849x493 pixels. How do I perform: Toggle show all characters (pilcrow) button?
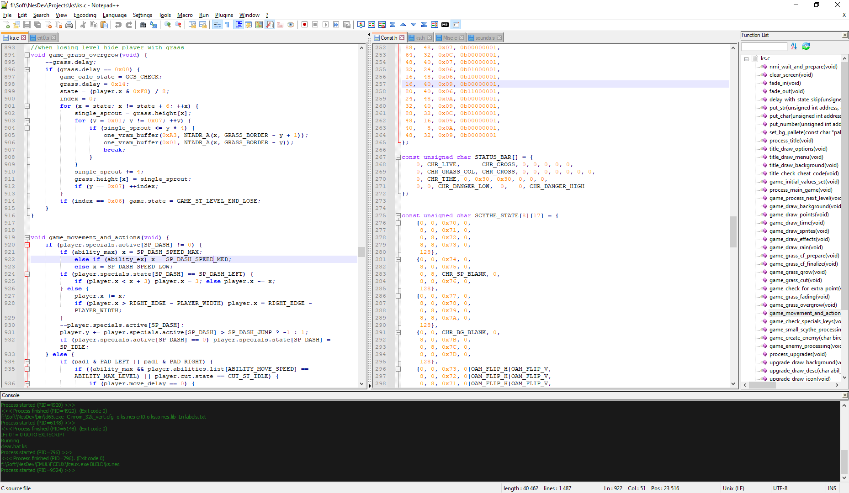[x=228, y=25]
